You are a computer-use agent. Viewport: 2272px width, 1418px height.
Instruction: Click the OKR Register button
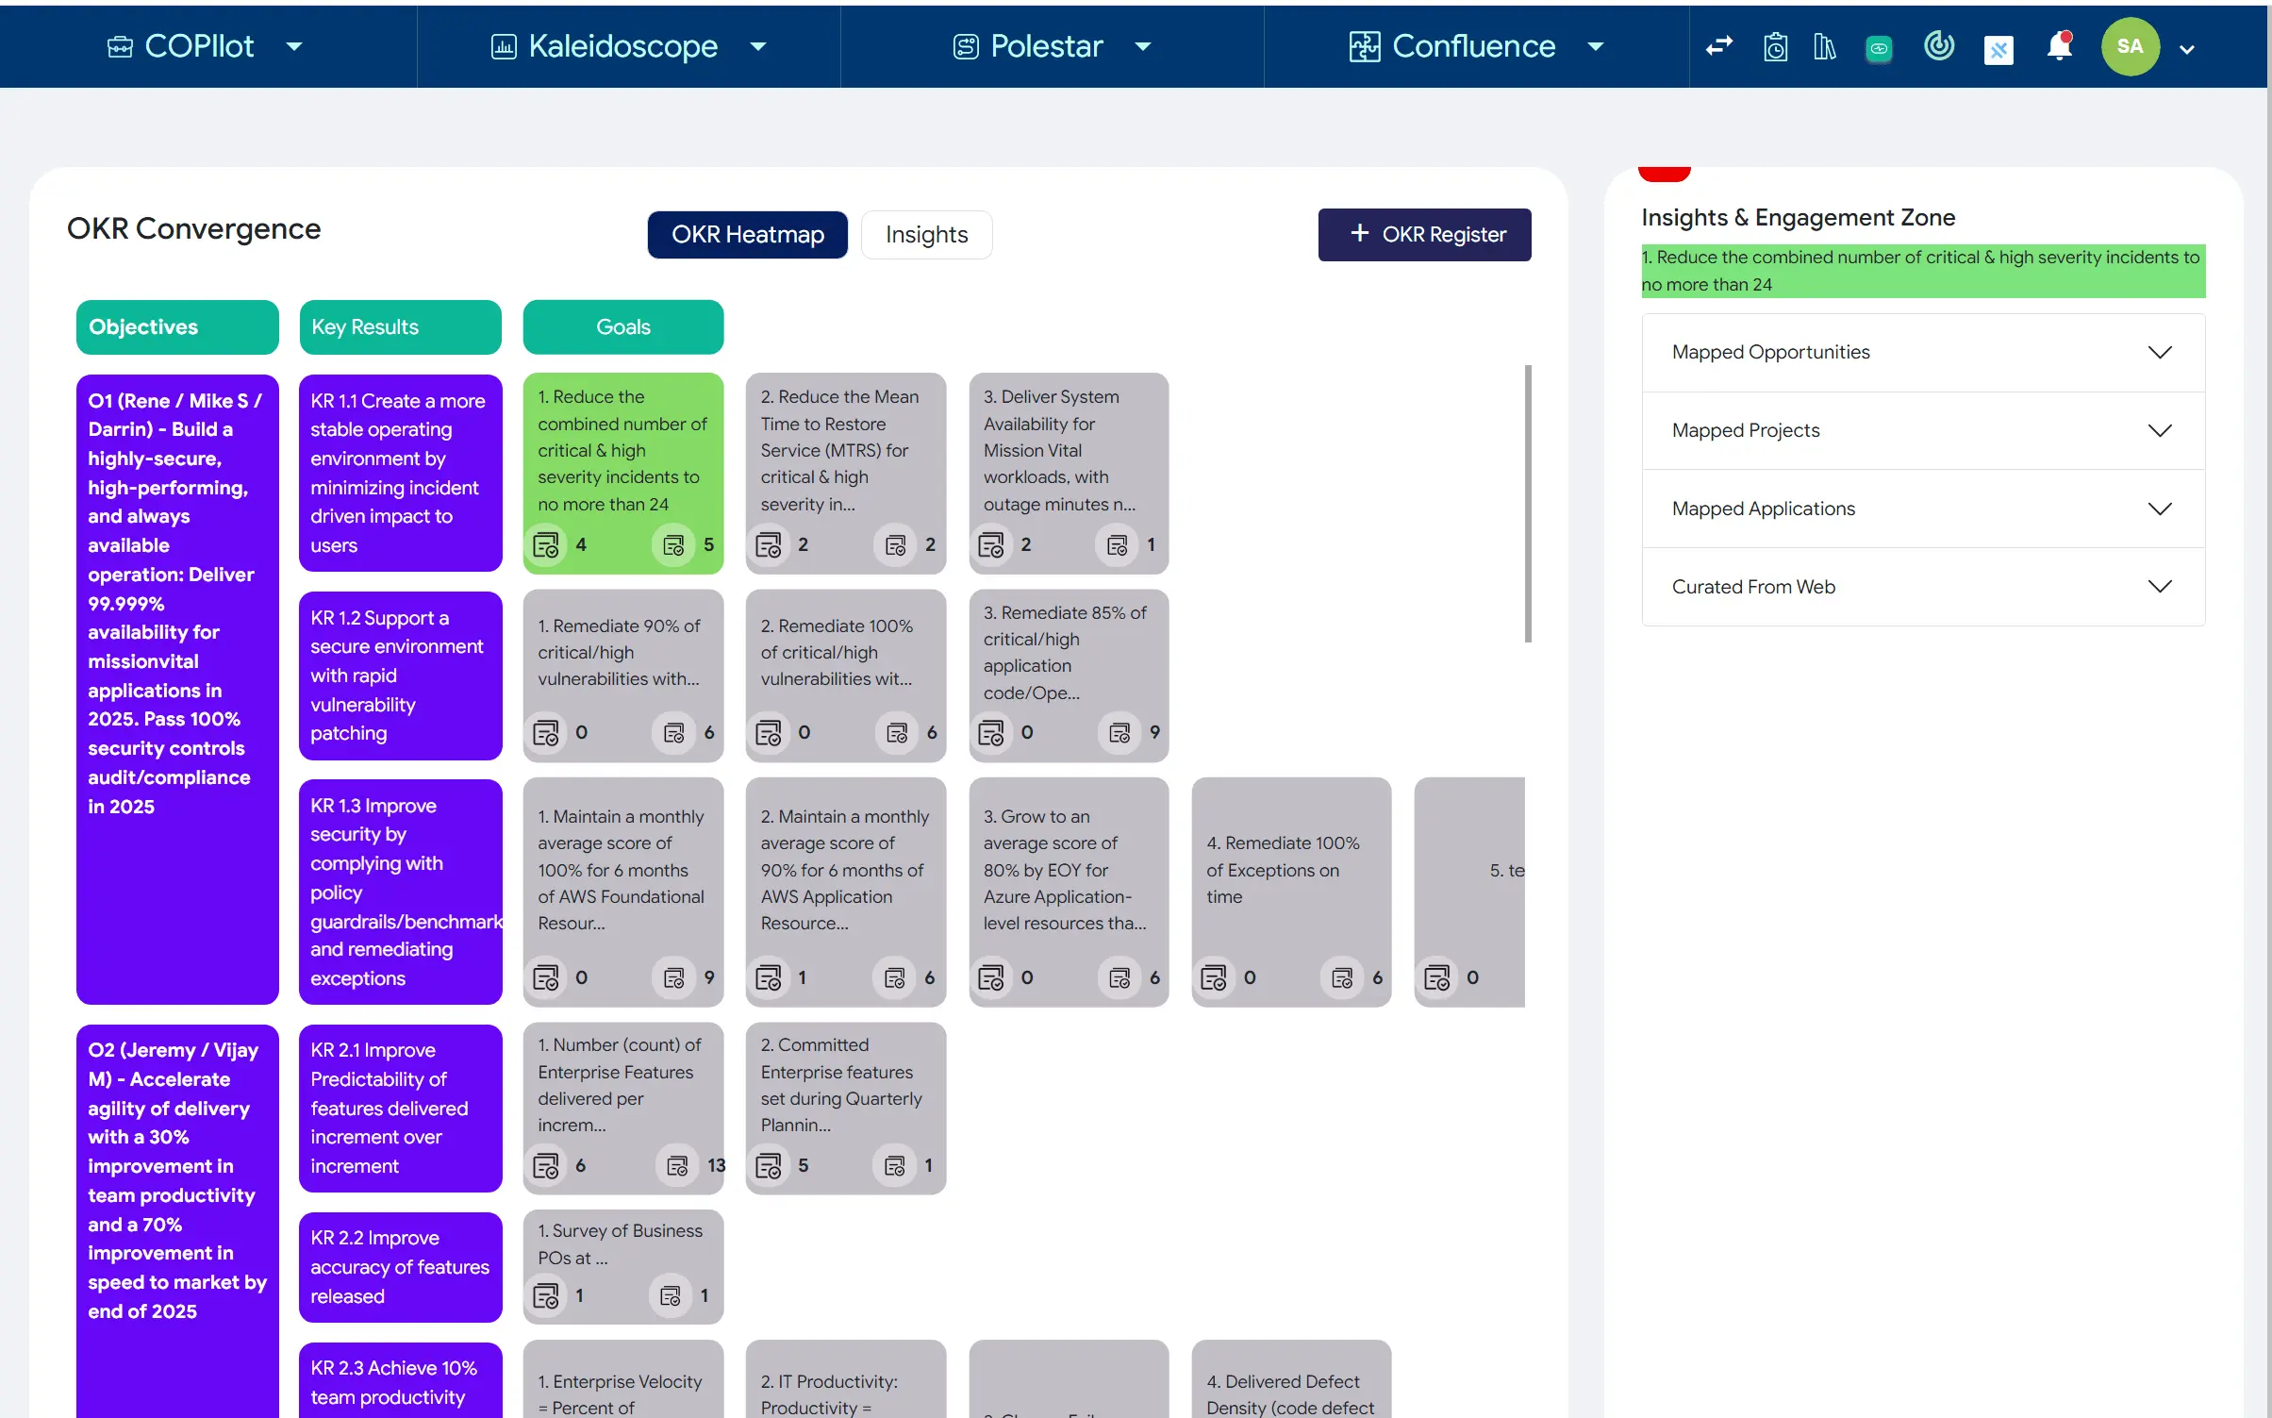pos(1424,234)
